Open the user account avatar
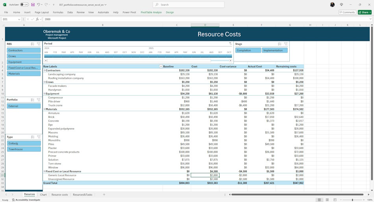The image size is (374, 202). coord(332,5)
